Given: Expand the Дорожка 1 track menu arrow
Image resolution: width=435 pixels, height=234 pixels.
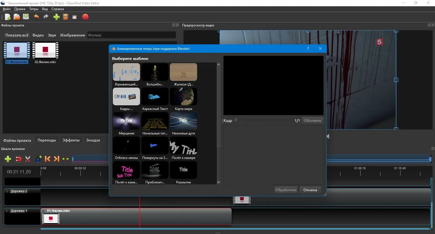Looking at the screenshot, I should click(7, 211).
